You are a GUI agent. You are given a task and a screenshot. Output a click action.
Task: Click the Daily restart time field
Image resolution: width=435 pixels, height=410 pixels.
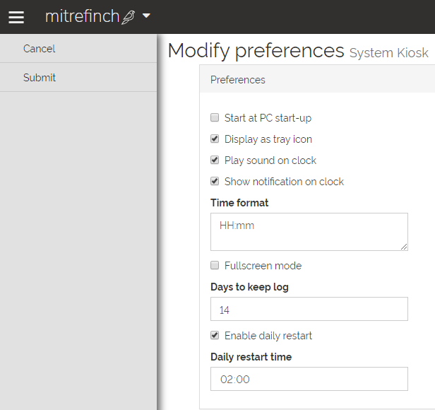coord(309,379)
